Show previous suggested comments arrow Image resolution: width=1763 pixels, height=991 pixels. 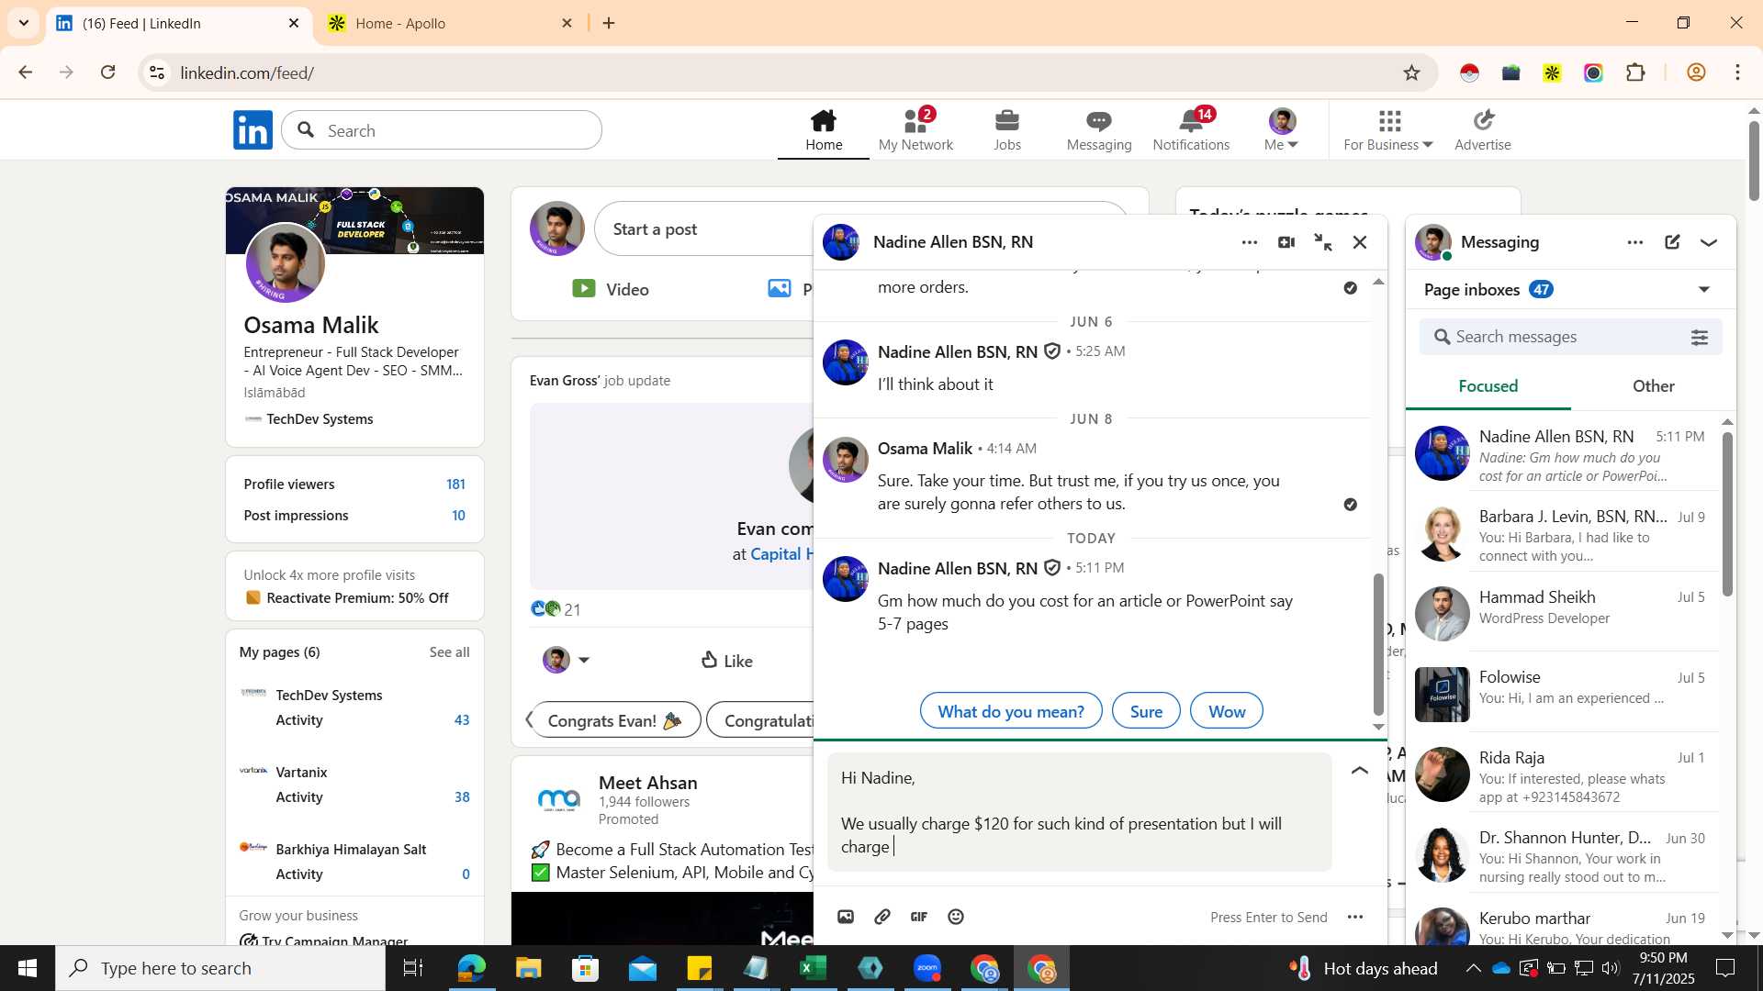click(x=529, y=719)
